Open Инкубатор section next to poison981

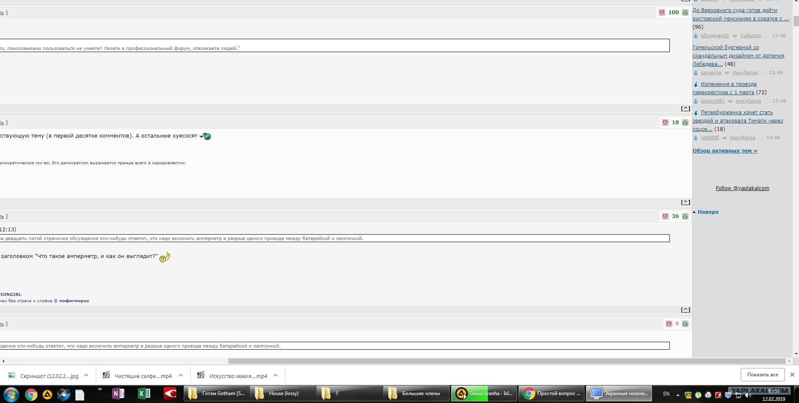click(748, 101)
